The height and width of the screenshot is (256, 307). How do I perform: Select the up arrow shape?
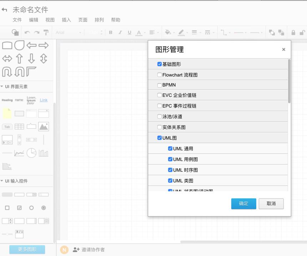coord(19,58)
